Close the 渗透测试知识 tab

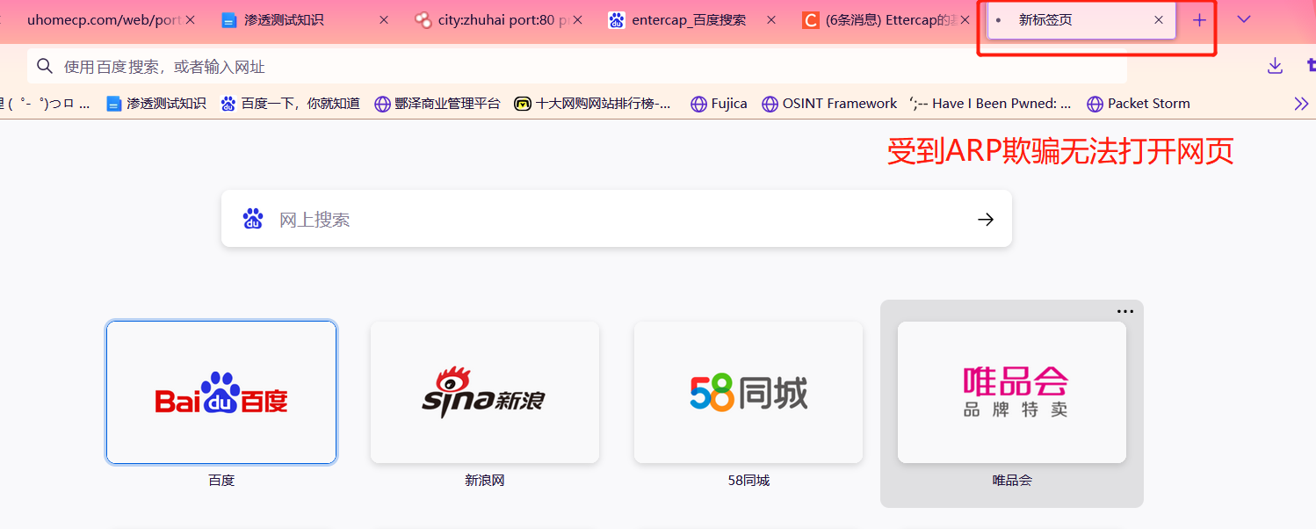click(384, 19)
